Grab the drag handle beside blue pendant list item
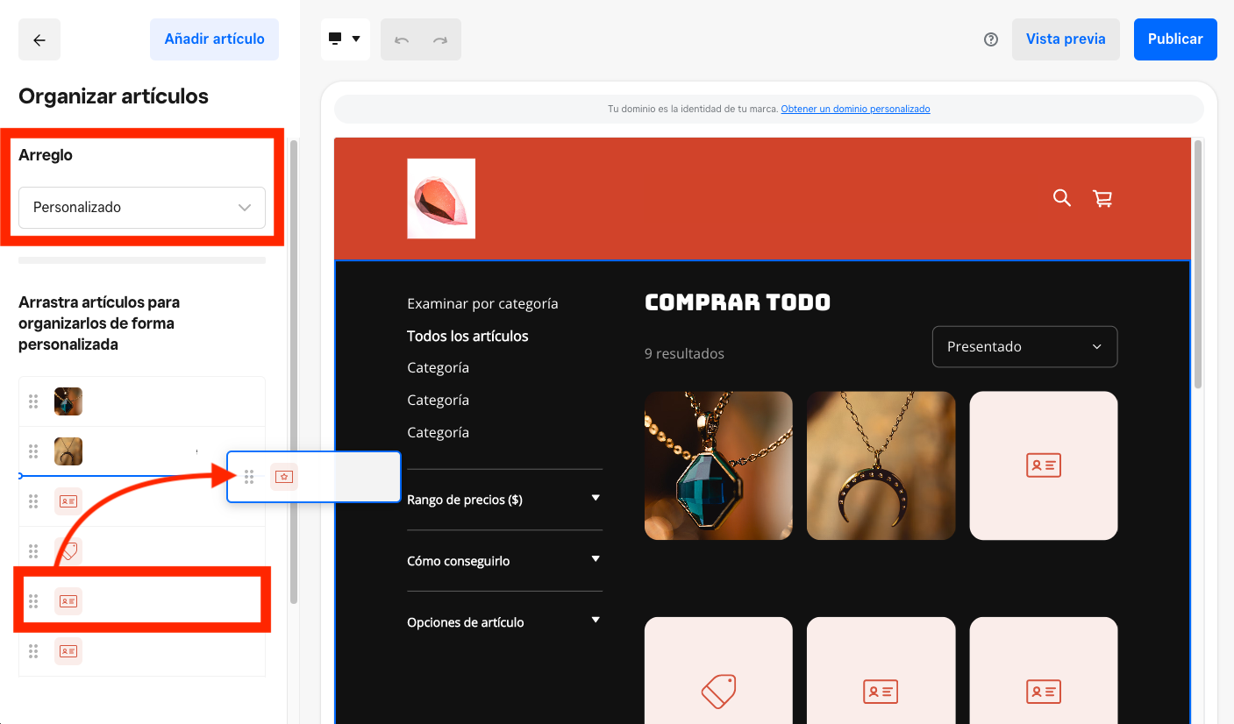This screenshot has width=1234, height=724. pos(33,401)
